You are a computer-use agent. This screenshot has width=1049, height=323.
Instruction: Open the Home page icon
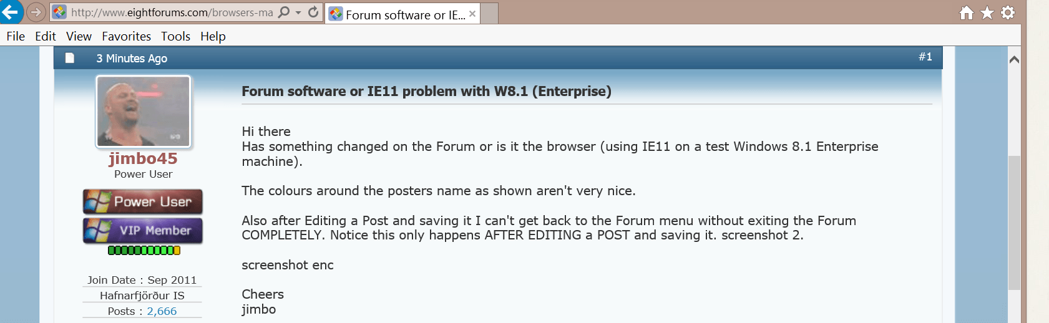click(x=966, y=12)
